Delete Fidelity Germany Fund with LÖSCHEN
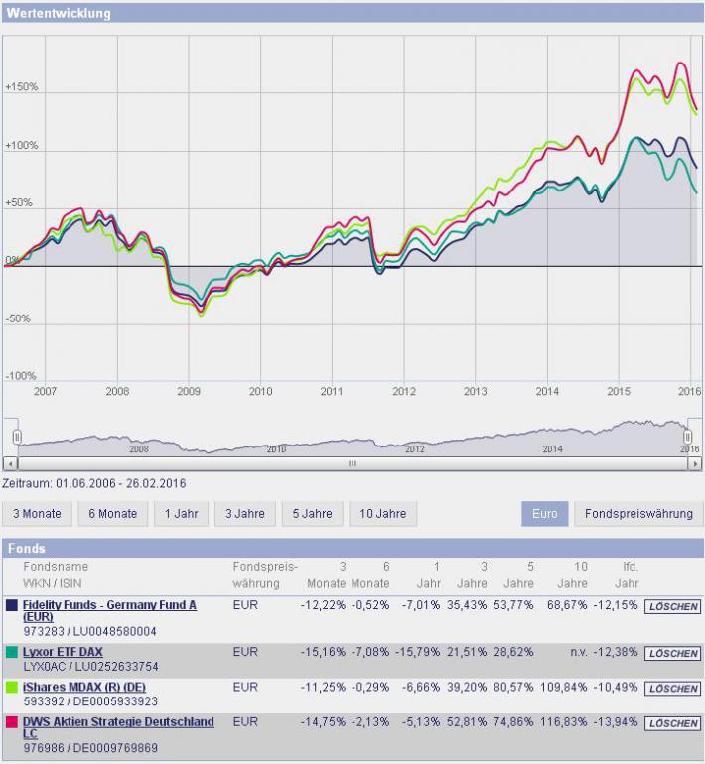Viewport: 705px width, 764px height. pos(673,606)
